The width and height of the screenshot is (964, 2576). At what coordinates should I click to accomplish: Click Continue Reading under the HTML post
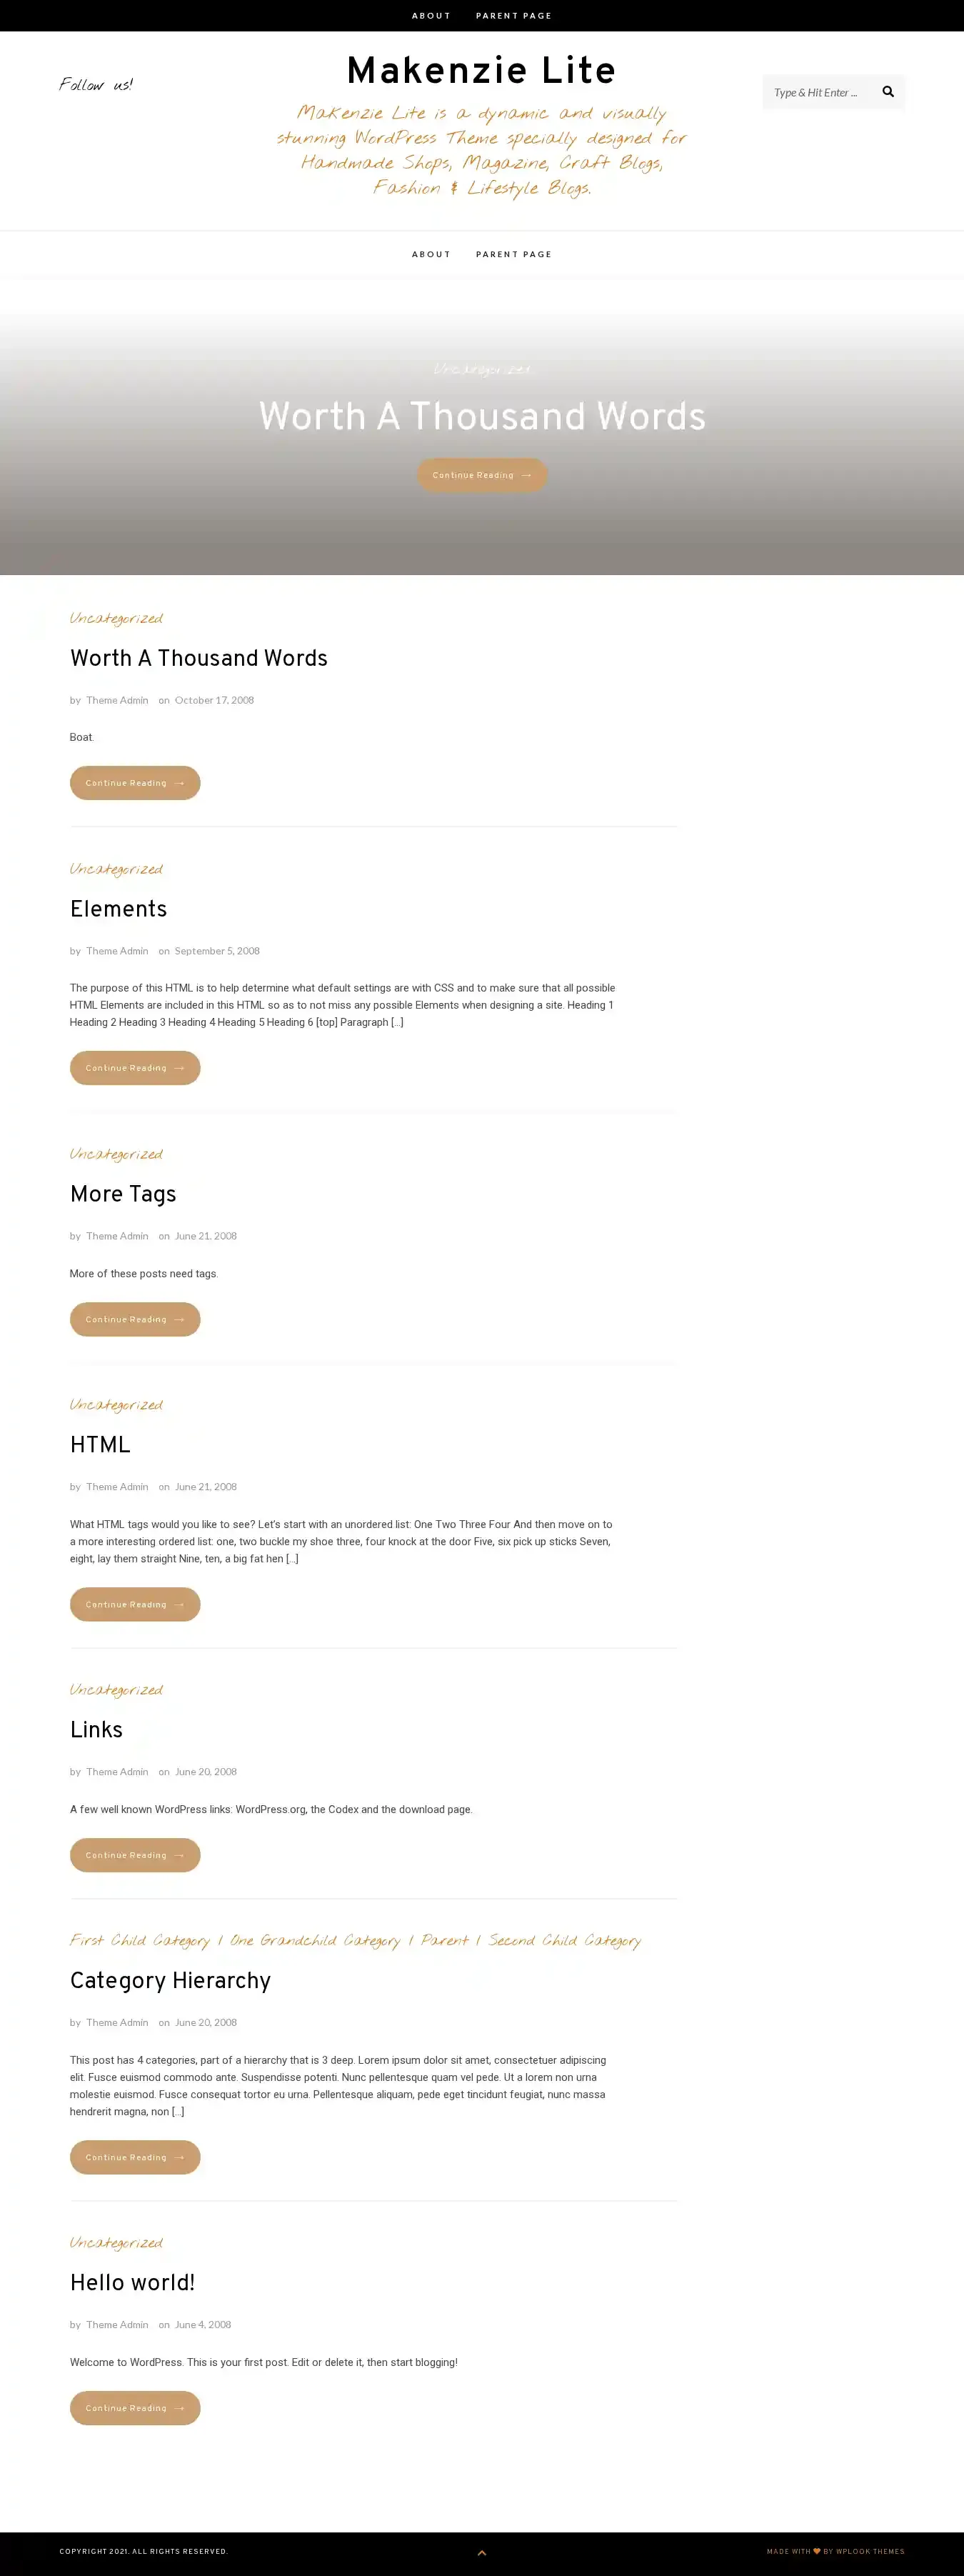[135, 1604]
